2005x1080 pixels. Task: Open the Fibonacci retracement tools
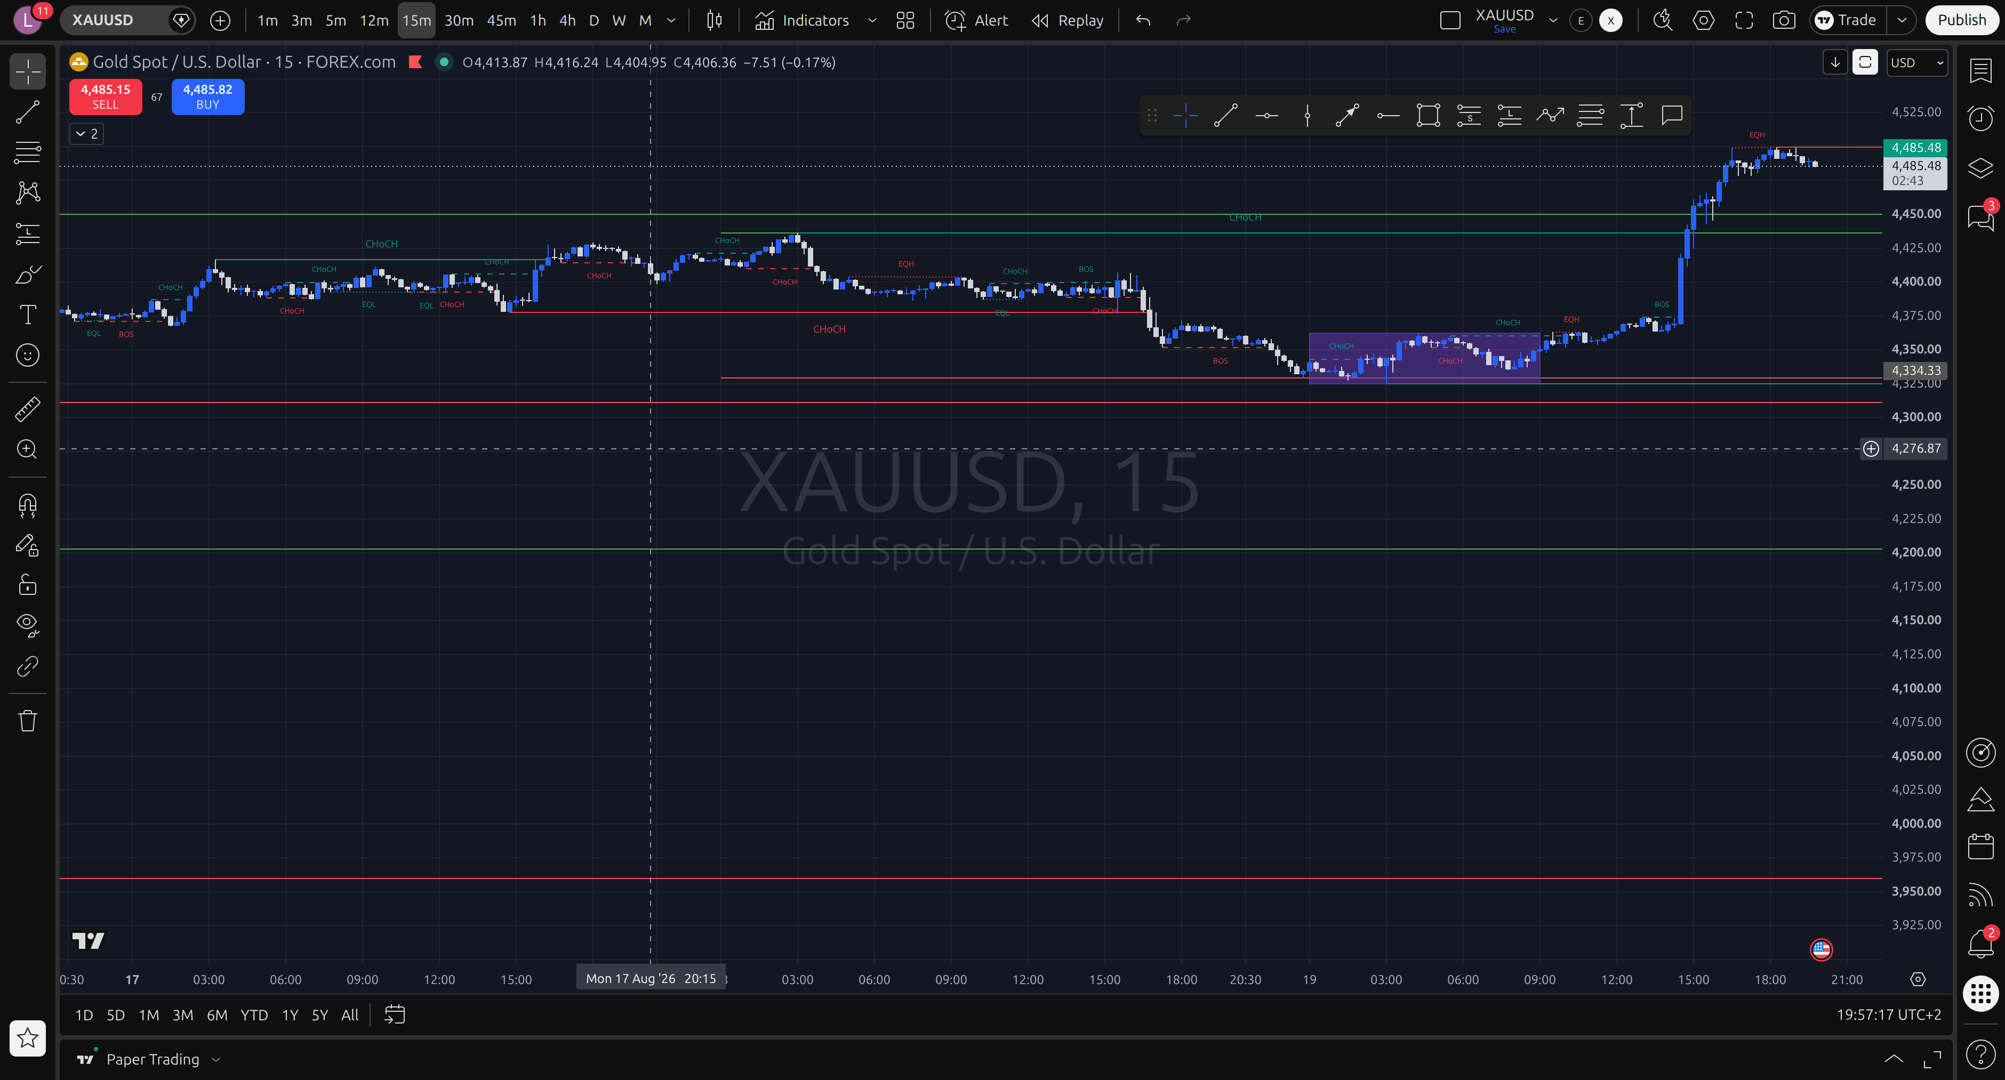28,152
